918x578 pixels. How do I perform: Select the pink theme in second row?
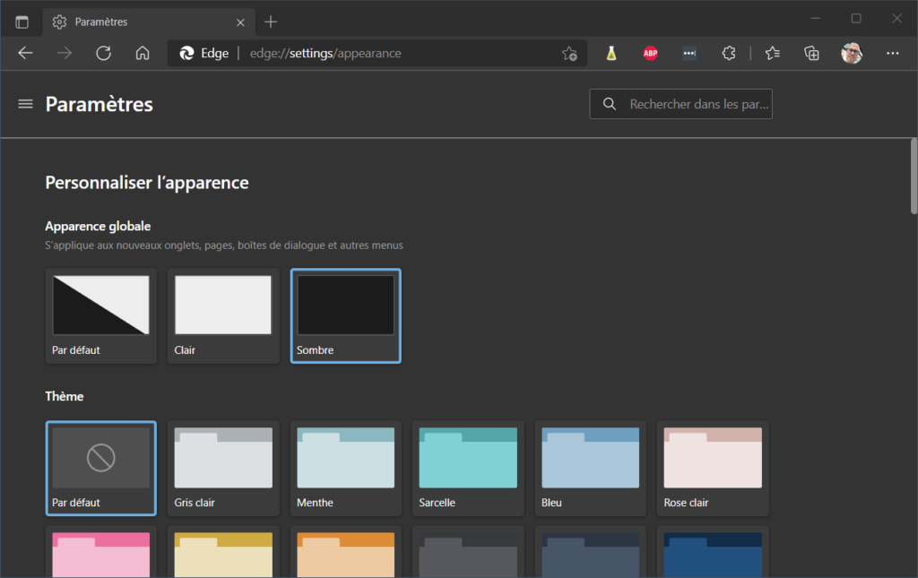[x=100, y=552]
